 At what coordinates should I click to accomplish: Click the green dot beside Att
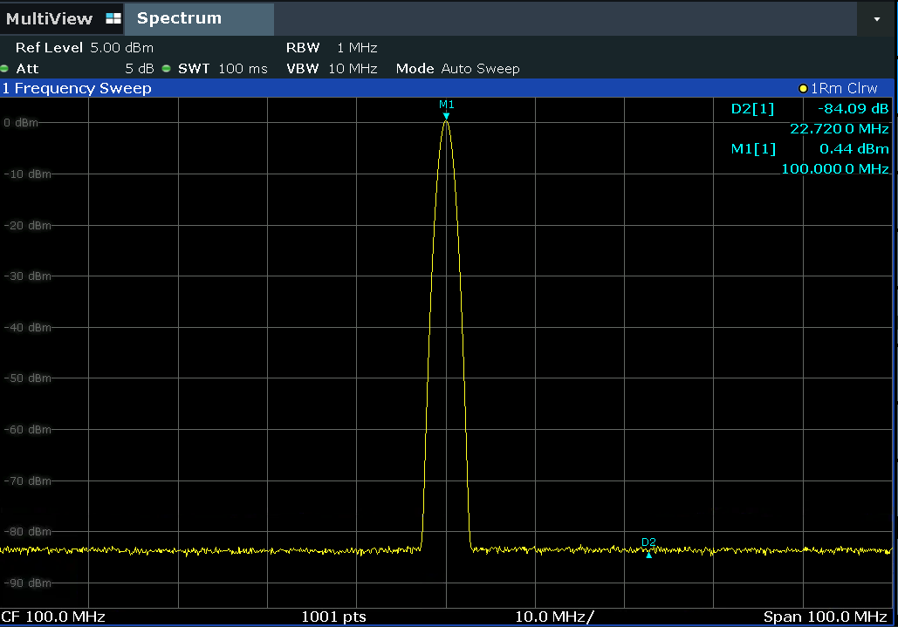click(x=4, y=69)
